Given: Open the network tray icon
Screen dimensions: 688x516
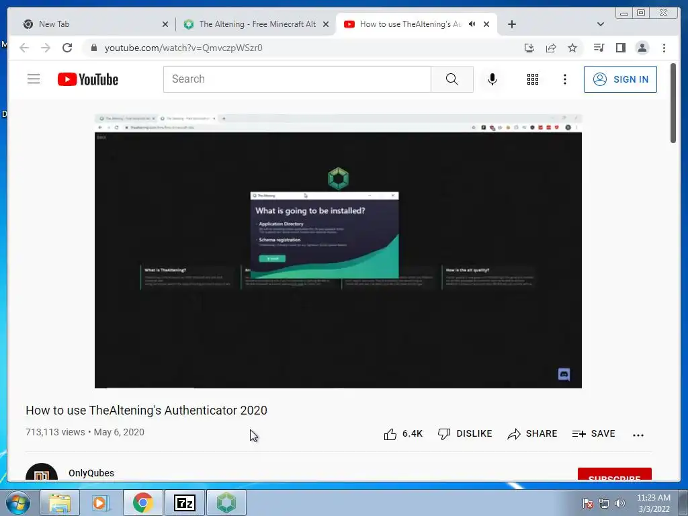Looking at the screenshot, I should [604, 503].
